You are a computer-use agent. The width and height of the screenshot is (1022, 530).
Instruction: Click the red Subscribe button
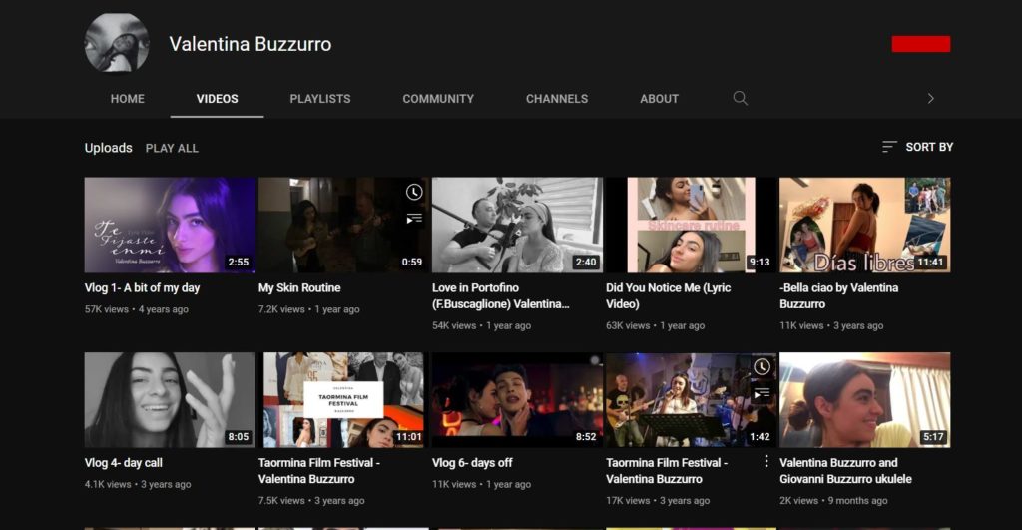[x=921, y=44]
